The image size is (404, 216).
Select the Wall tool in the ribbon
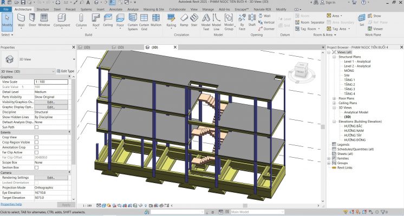[21, 22]
